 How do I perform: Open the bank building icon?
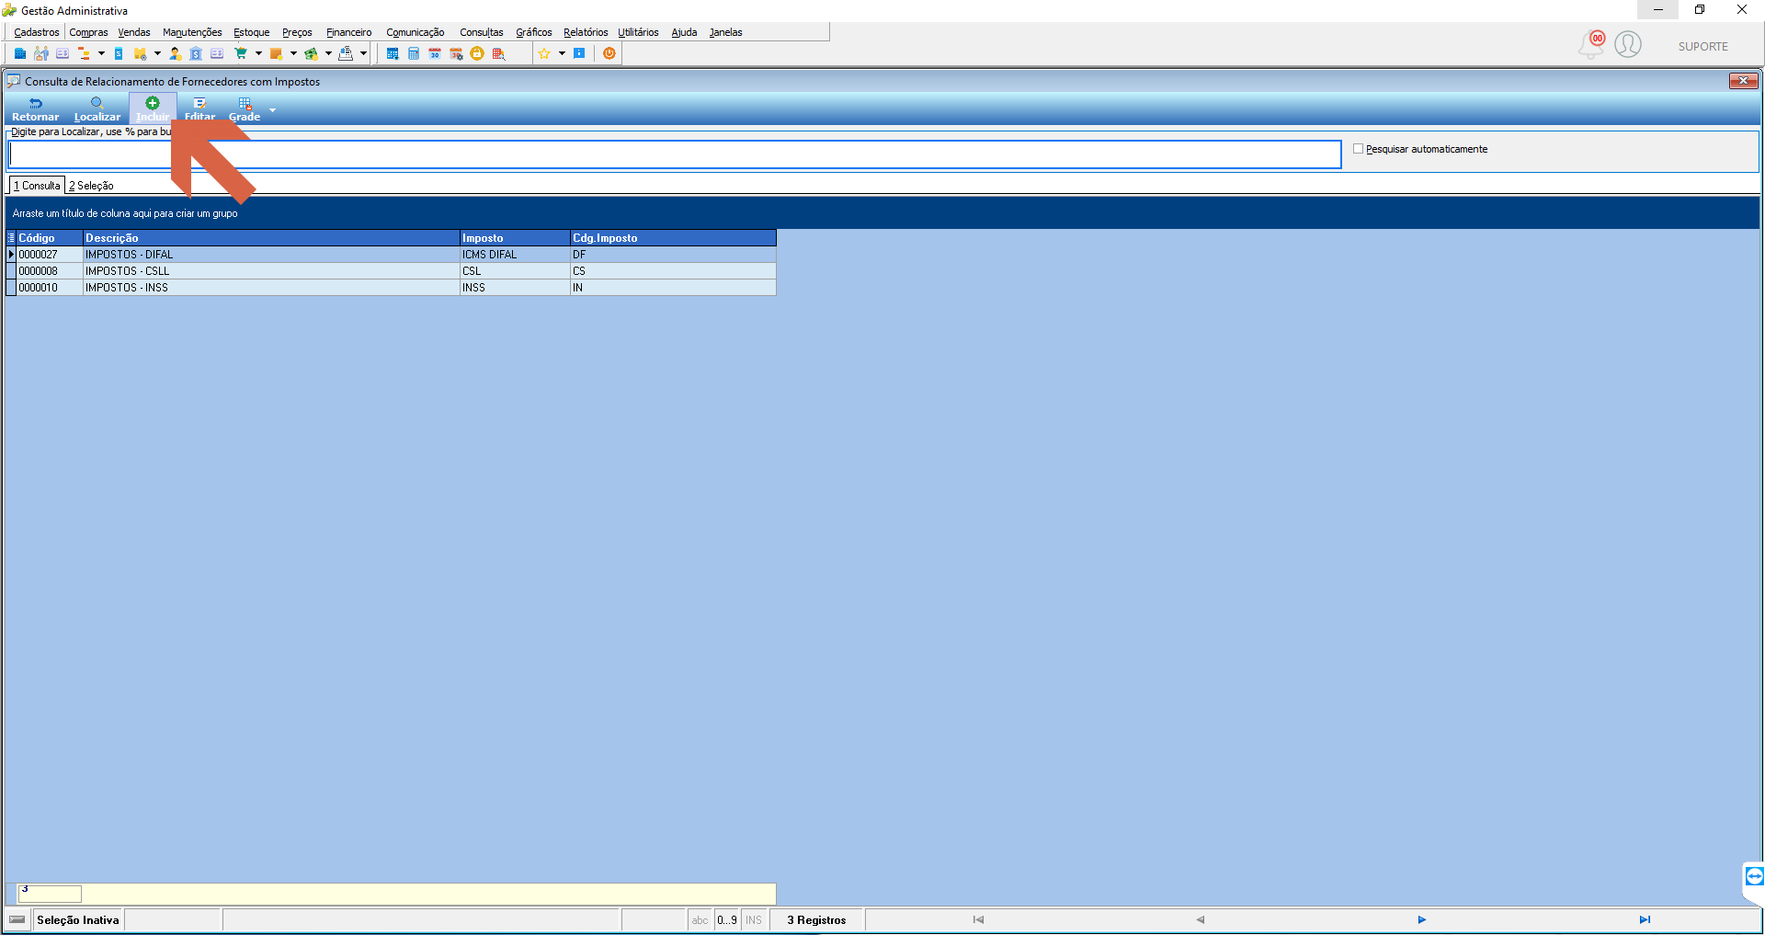click(x=196, y=53)
